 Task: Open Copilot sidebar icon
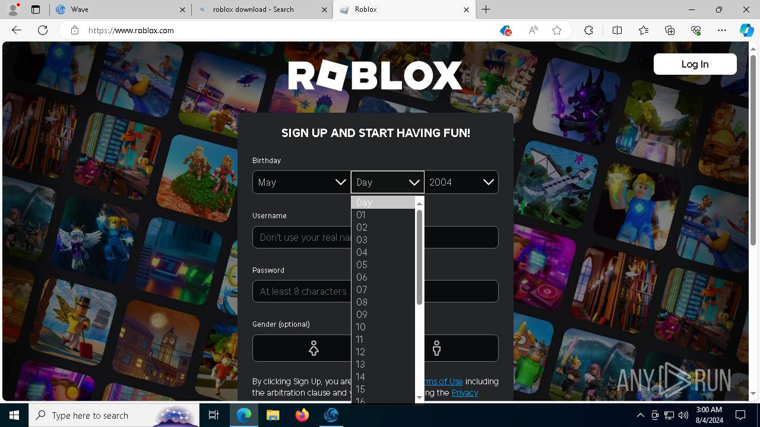[746, 30]
